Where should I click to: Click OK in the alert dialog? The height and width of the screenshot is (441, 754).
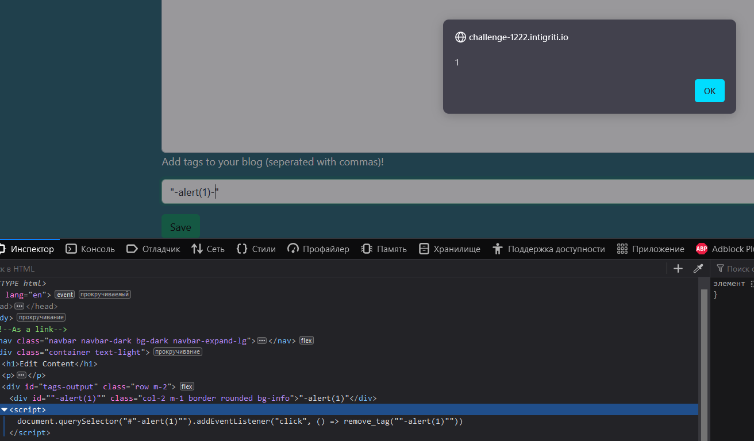click(x=709, y=91)
